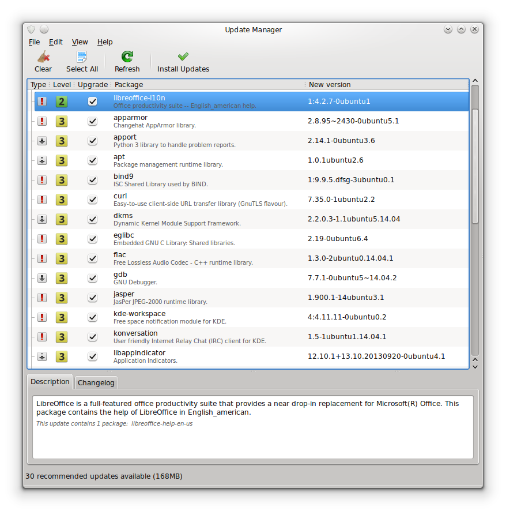This screenshot has width=506, height=511.
Task: Sort by the New version column header
Action: pos(387,84)
